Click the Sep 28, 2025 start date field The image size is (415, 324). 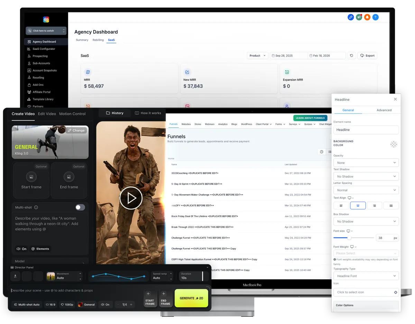coord(289,55)
